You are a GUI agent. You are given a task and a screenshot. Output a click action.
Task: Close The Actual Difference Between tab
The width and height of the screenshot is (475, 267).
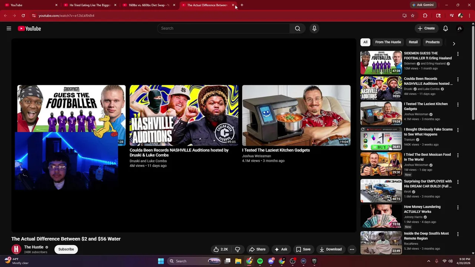(x=233, y=5)
